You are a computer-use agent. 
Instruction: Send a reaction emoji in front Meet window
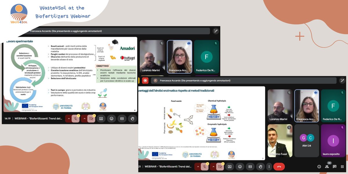click(x=240, y=166)
